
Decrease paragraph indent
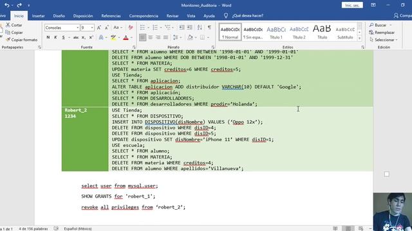pyautogui.click(x=182, y=28)
